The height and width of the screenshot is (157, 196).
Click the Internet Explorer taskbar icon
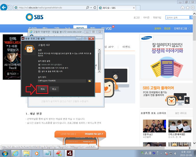click(x=16, y=153)
